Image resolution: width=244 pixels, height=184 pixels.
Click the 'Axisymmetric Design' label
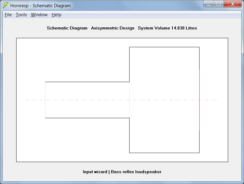pos(112,28)
